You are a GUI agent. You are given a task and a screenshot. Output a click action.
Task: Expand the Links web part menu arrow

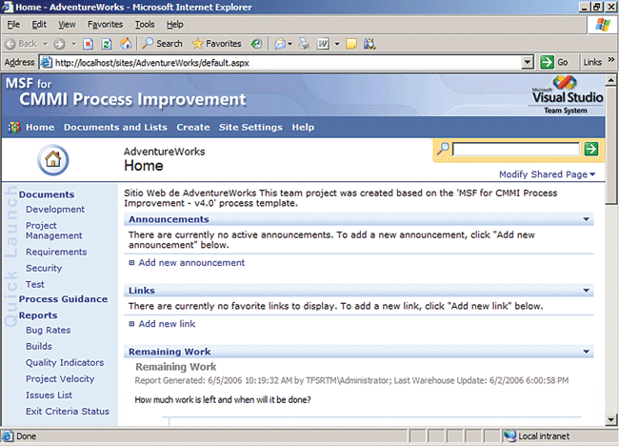click(587, 290)
